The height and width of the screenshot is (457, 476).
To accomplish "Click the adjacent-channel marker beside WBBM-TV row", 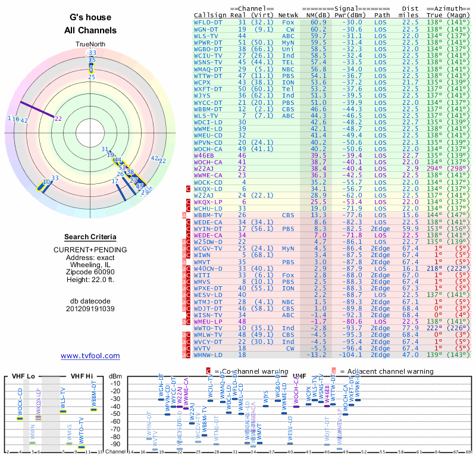I will click(x=184, y=215).
